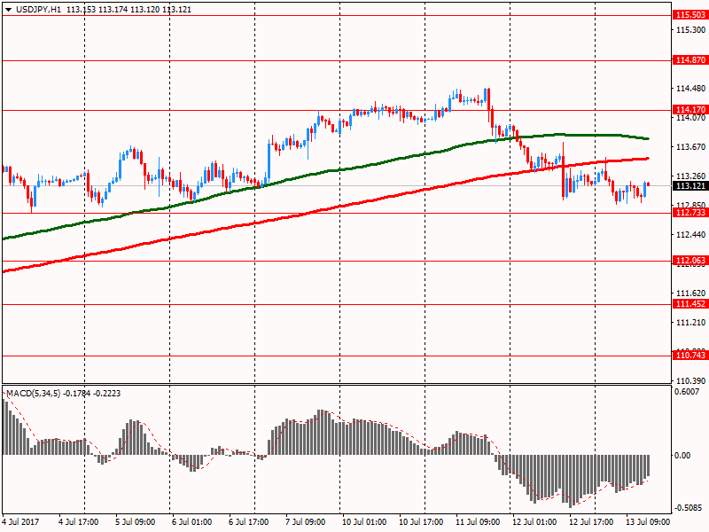Click the 7 Jul 09:00 time axis label

click(x=305, y=522)
